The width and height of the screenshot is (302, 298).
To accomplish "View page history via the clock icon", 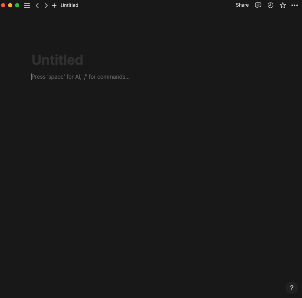I will click(271, 5).
